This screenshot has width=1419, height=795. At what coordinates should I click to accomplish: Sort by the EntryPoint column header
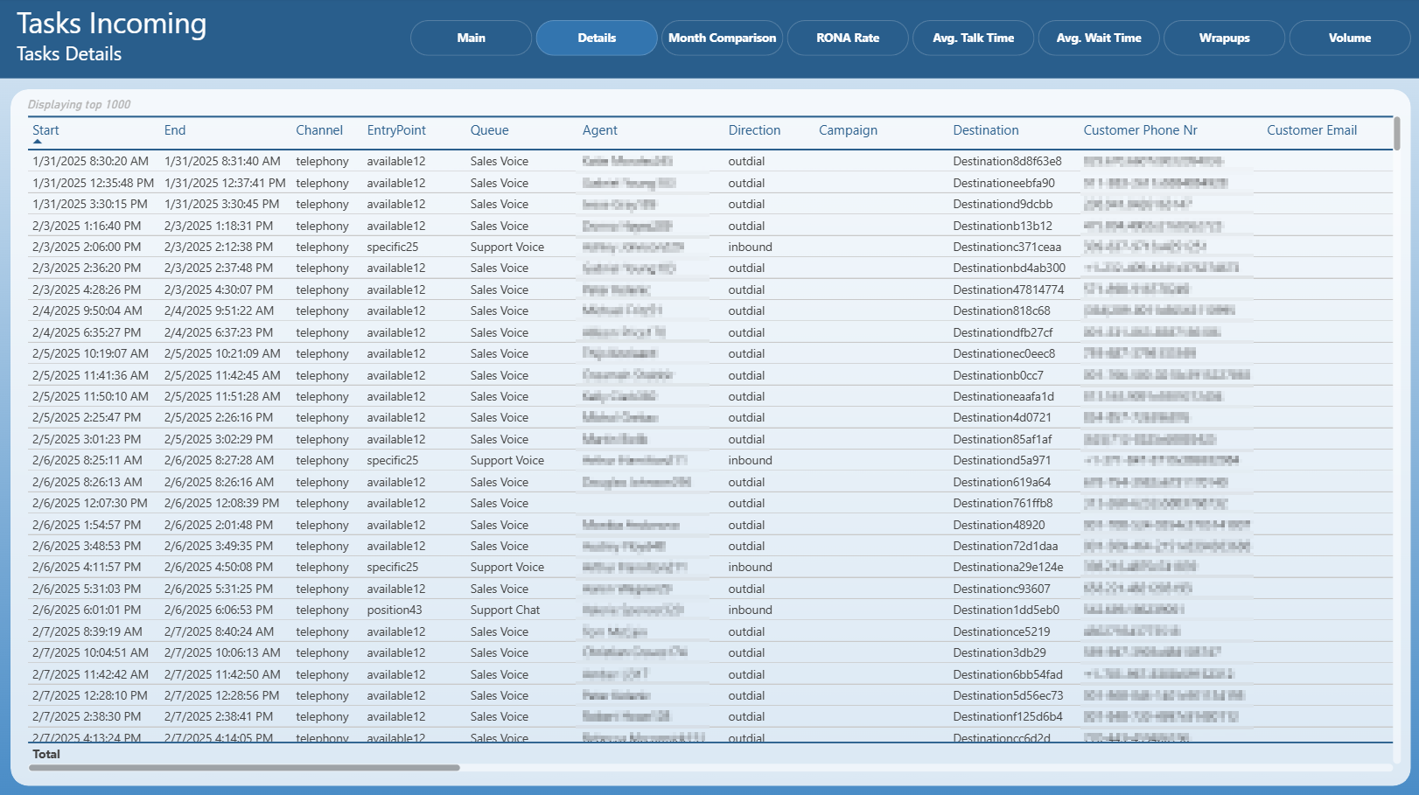pos(396,130)
